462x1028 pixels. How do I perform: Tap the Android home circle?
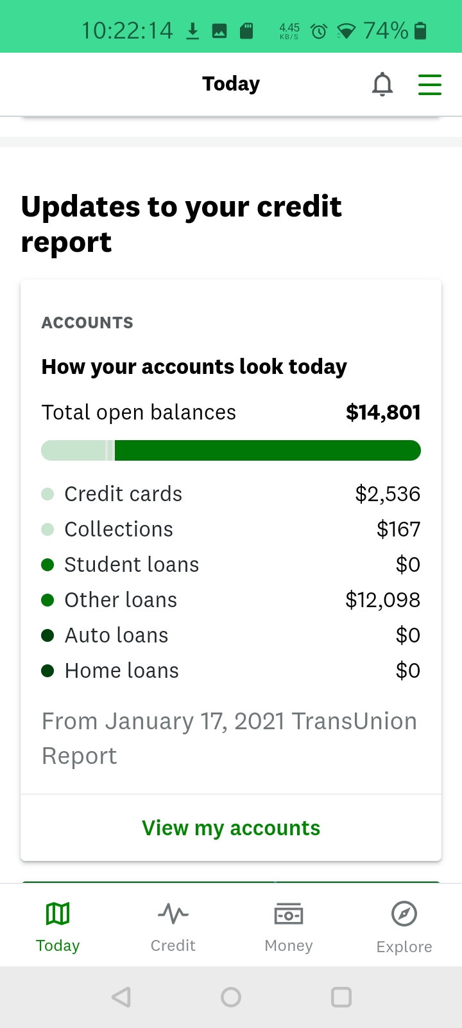(231, 997)
